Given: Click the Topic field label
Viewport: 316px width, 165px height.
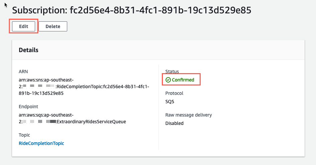Looking at the screenshot, I should point(24,135).
